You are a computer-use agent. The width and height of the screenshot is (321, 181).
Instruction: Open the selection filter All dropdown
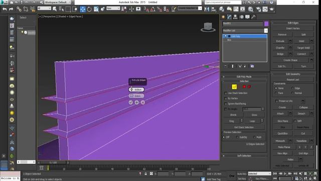pos(44,9)
